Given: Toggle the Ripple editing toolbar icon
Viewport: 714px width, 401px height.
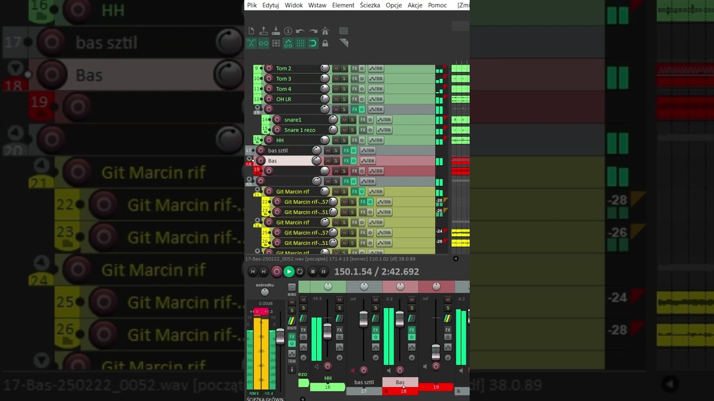Looking at the screenshot, I should pos(276,43).
